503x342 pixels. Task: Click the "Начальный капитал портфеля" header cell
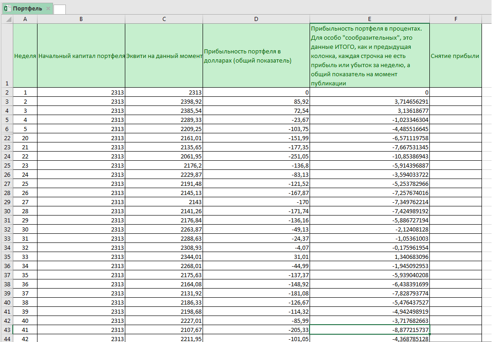pos(81,56)
